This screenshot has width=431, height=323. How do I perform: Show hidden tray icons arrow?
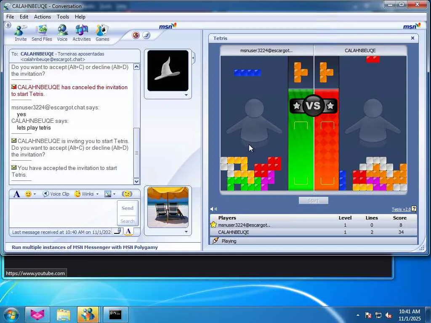[x=358, y=315]
